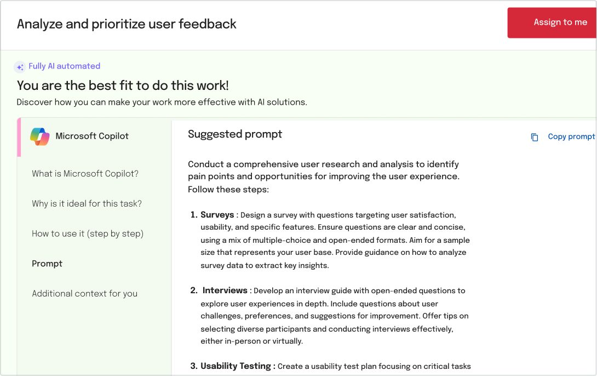Image resolution: width=597 pixels, height=376 pixels.
Task: Click the You are the best fit heading
Action: (123, 86)
